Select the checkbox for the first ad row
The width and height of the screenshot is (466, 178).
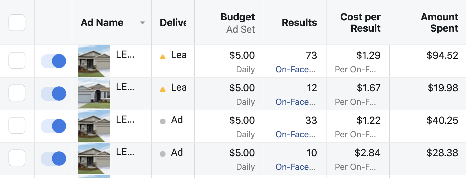coord(17,60)
